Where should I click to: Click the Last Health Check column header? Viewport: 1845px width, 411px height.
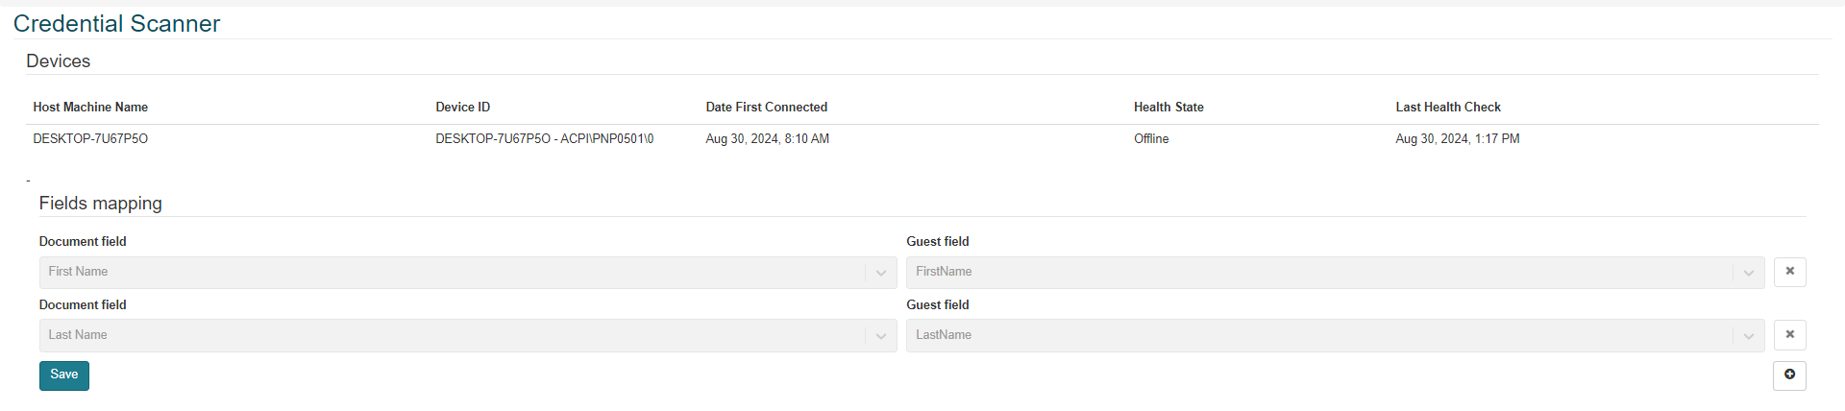point(1447,108)
